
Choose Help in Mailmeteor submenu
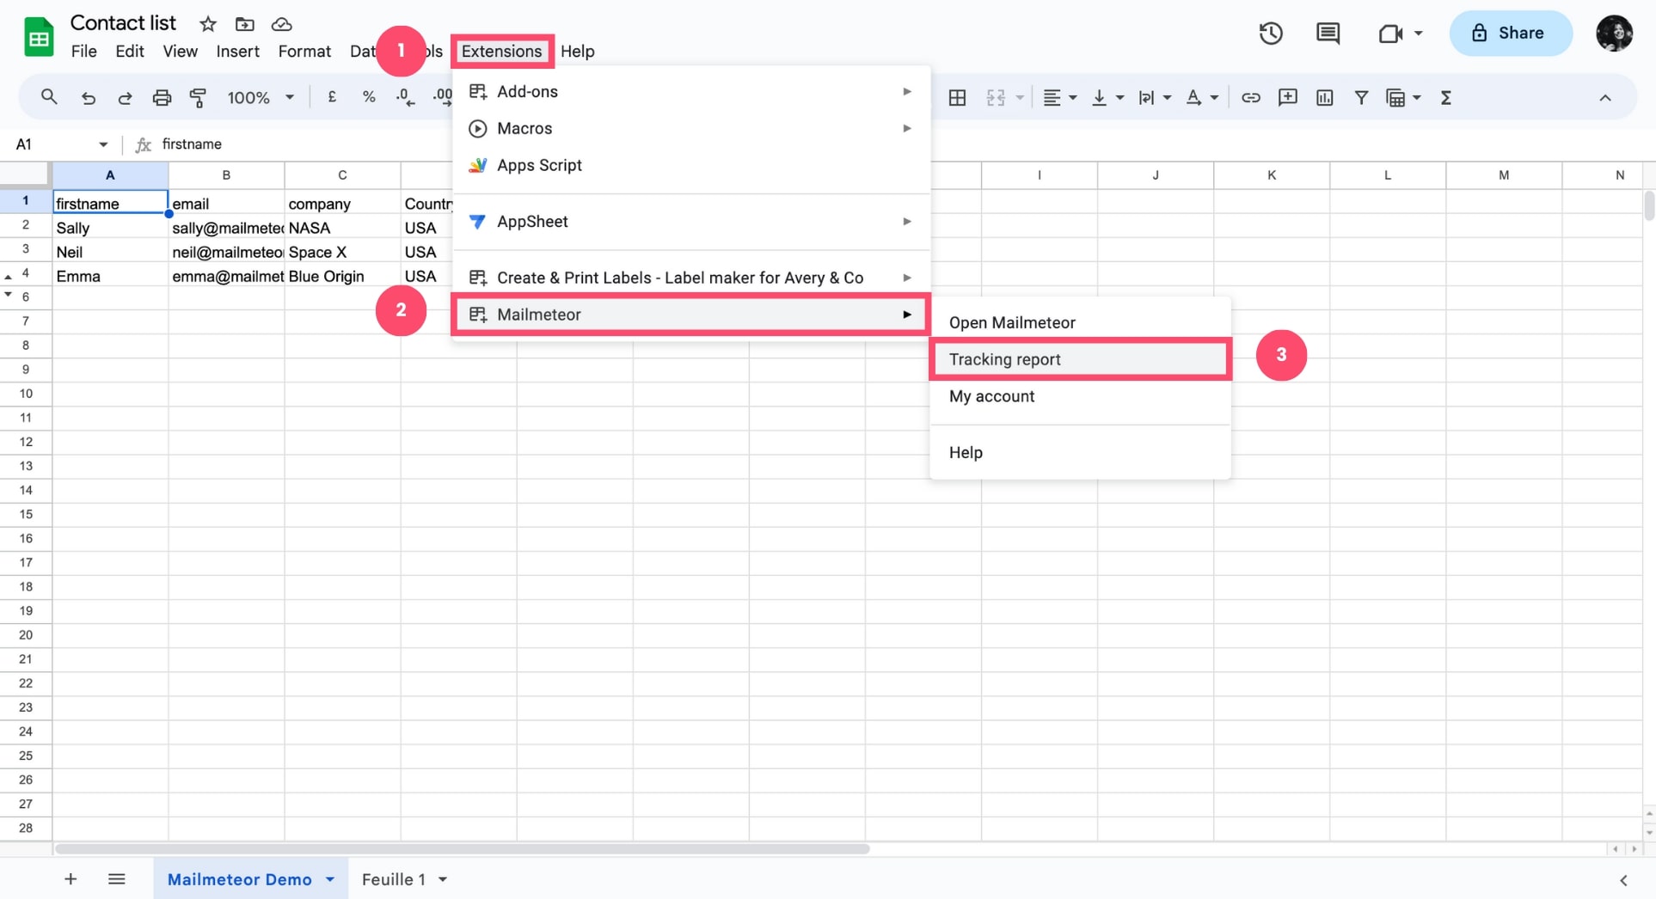[1081, 452]
